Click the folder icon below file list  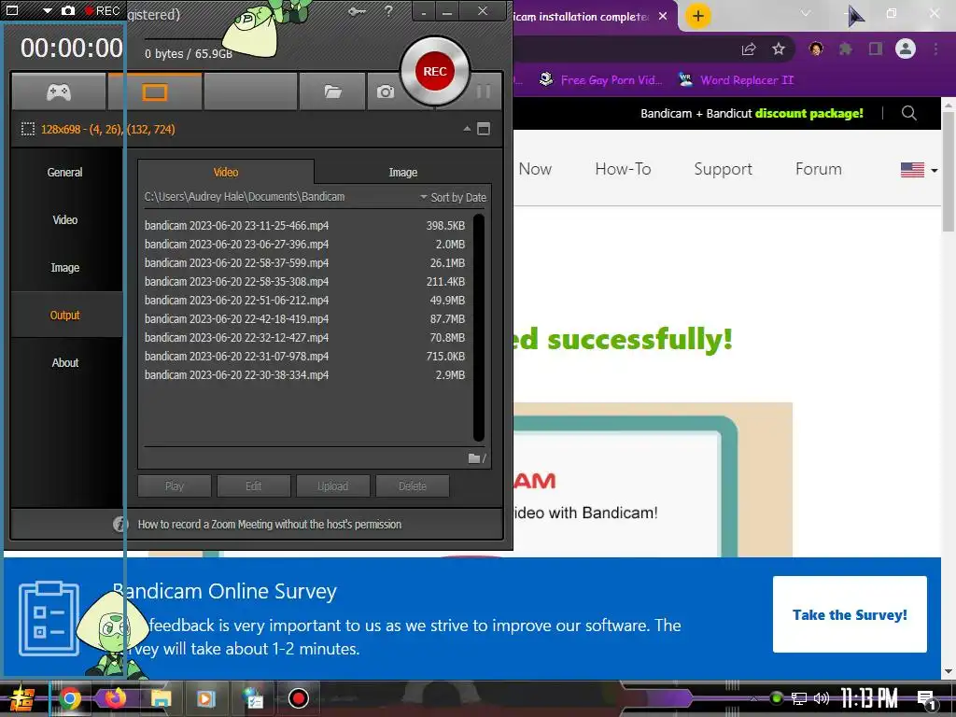(473, 457)
